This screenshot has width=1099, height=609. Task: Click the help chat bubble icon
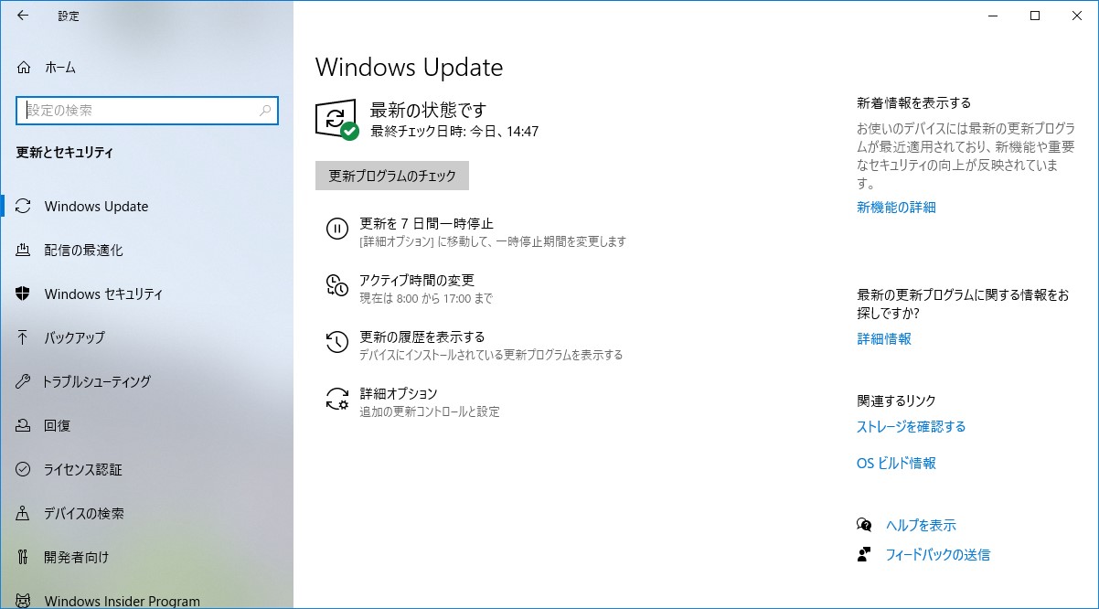(x=864, y=525)
